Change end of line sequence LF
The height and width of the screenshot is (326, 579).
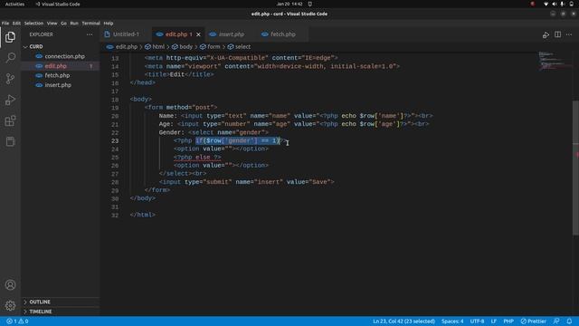tap(494, 321)
